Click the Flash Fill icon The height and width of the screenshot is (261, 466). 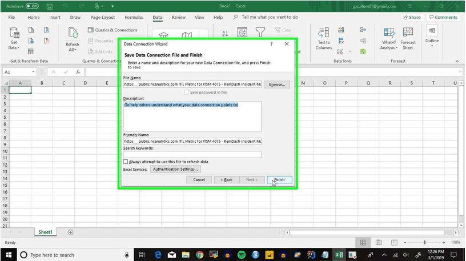point(341,30)
